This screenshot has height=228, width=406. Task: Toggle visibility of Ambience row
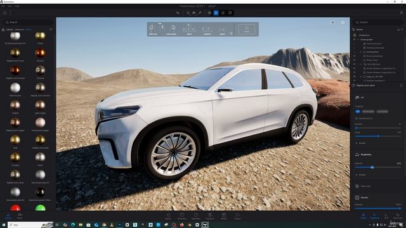point(355,35)
